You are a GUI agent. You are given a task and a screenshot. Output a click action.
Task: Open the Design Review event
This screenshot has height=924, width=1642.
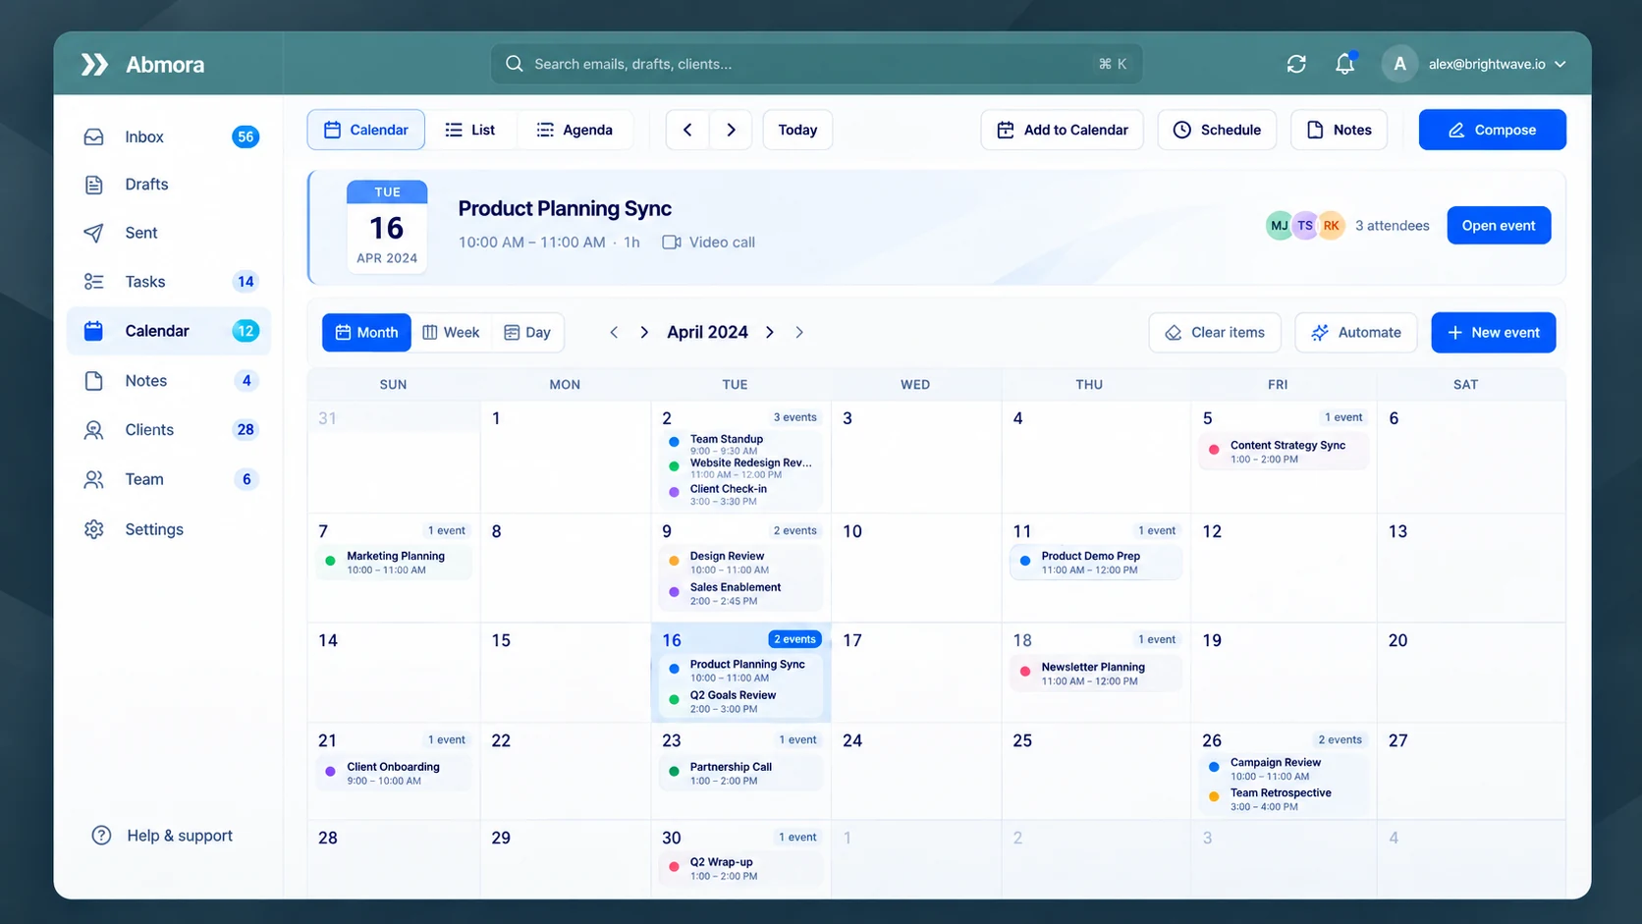[740, 563]
